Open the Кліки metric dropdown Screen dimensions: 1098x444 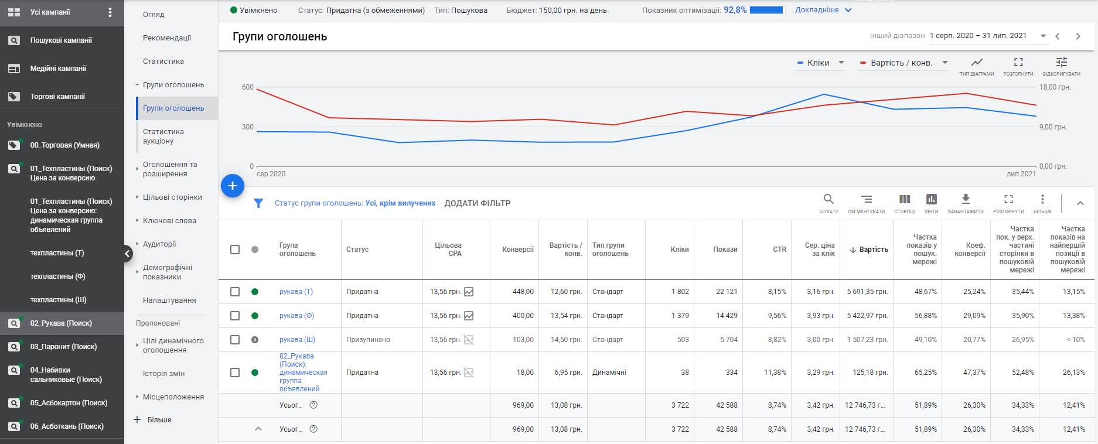click(x=821, y=63)
